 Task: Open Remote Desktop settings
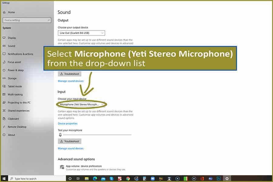[x=18, y=127]
